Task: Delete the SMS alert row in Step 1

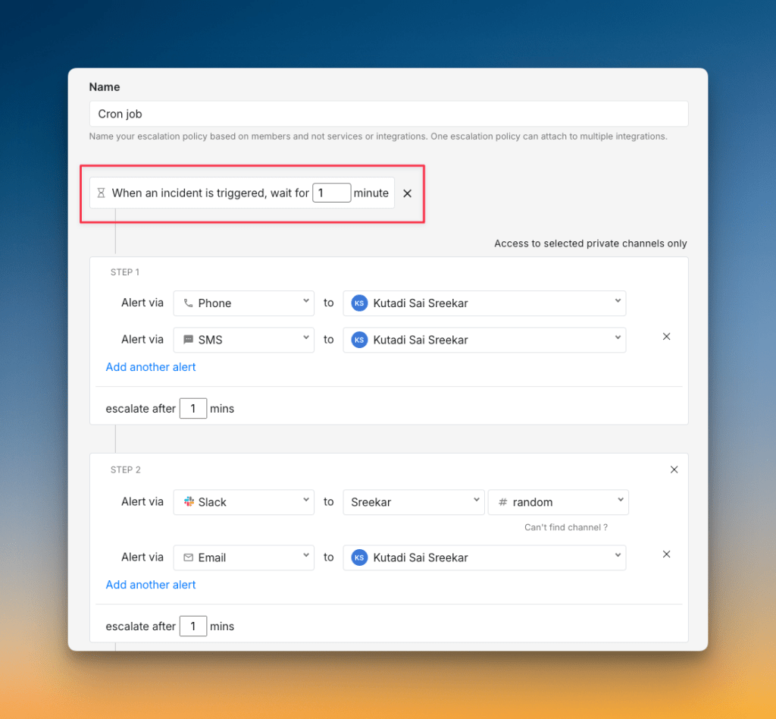Action: 667,337
